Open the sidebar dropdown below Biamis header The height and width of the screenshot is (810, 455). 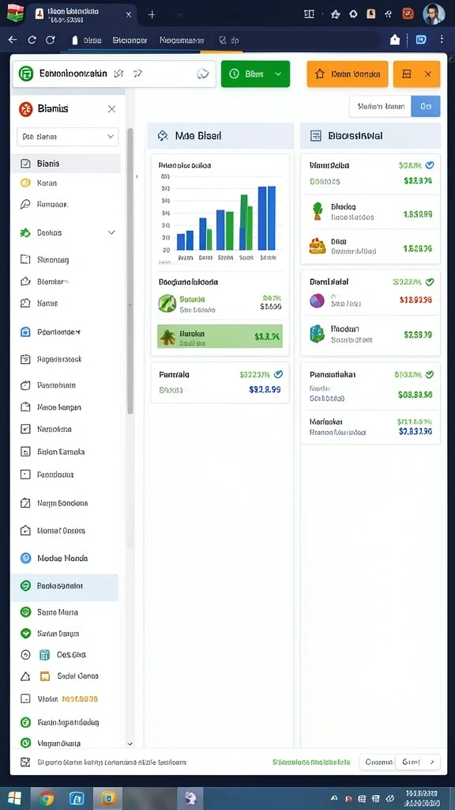pyautogui.click(x=68, y=137)
